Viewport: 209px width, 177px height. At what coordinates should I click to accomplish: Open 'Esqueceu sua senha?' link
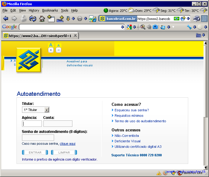132,110
